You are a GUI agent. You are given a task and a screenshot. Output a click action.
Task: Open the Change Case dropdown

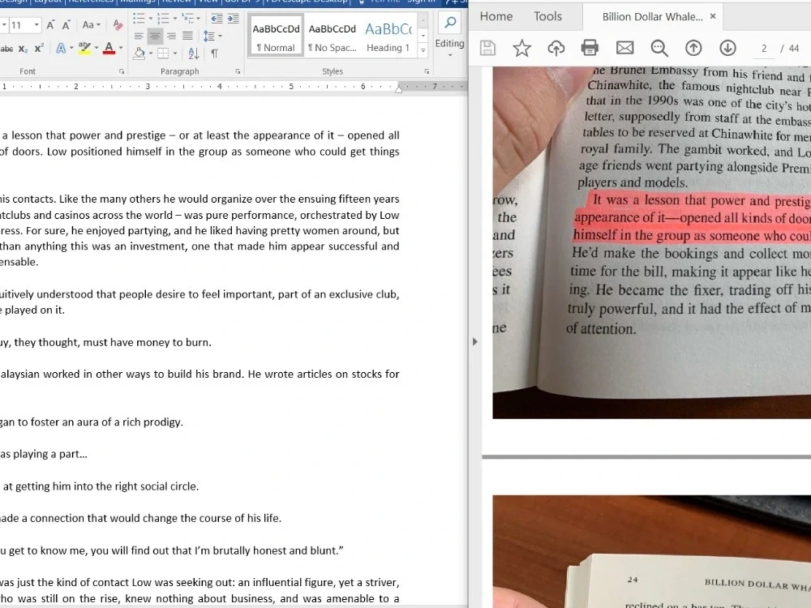91,25
